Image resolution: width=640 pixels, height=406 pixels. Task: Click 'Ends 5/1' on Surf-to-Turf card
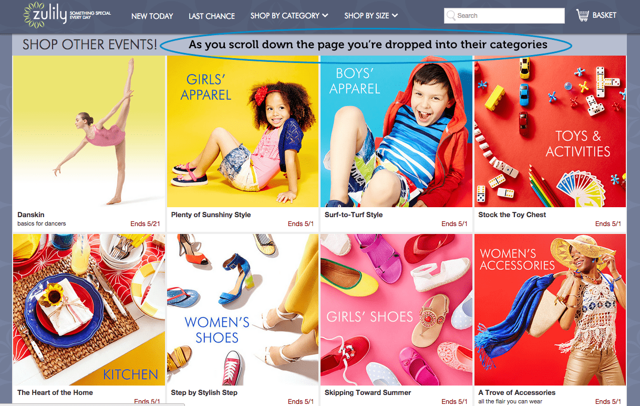tap(455, 224)
